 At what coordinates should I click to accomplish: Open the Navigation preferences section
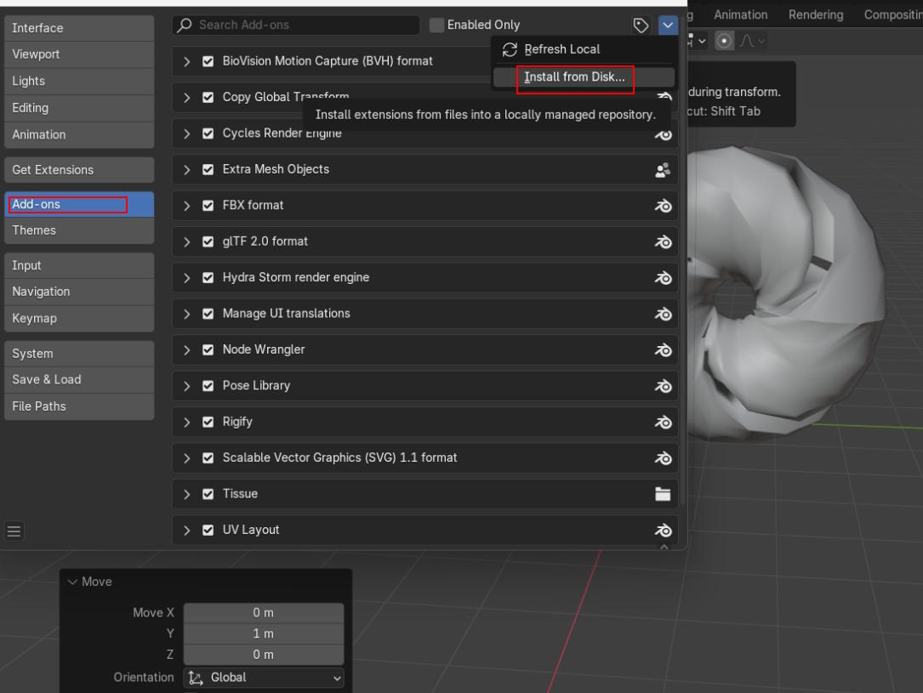point(79,291)
